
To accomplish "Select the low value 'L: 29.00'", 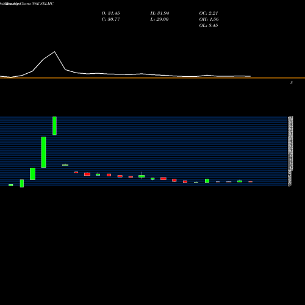I will [x=159, y=20].
